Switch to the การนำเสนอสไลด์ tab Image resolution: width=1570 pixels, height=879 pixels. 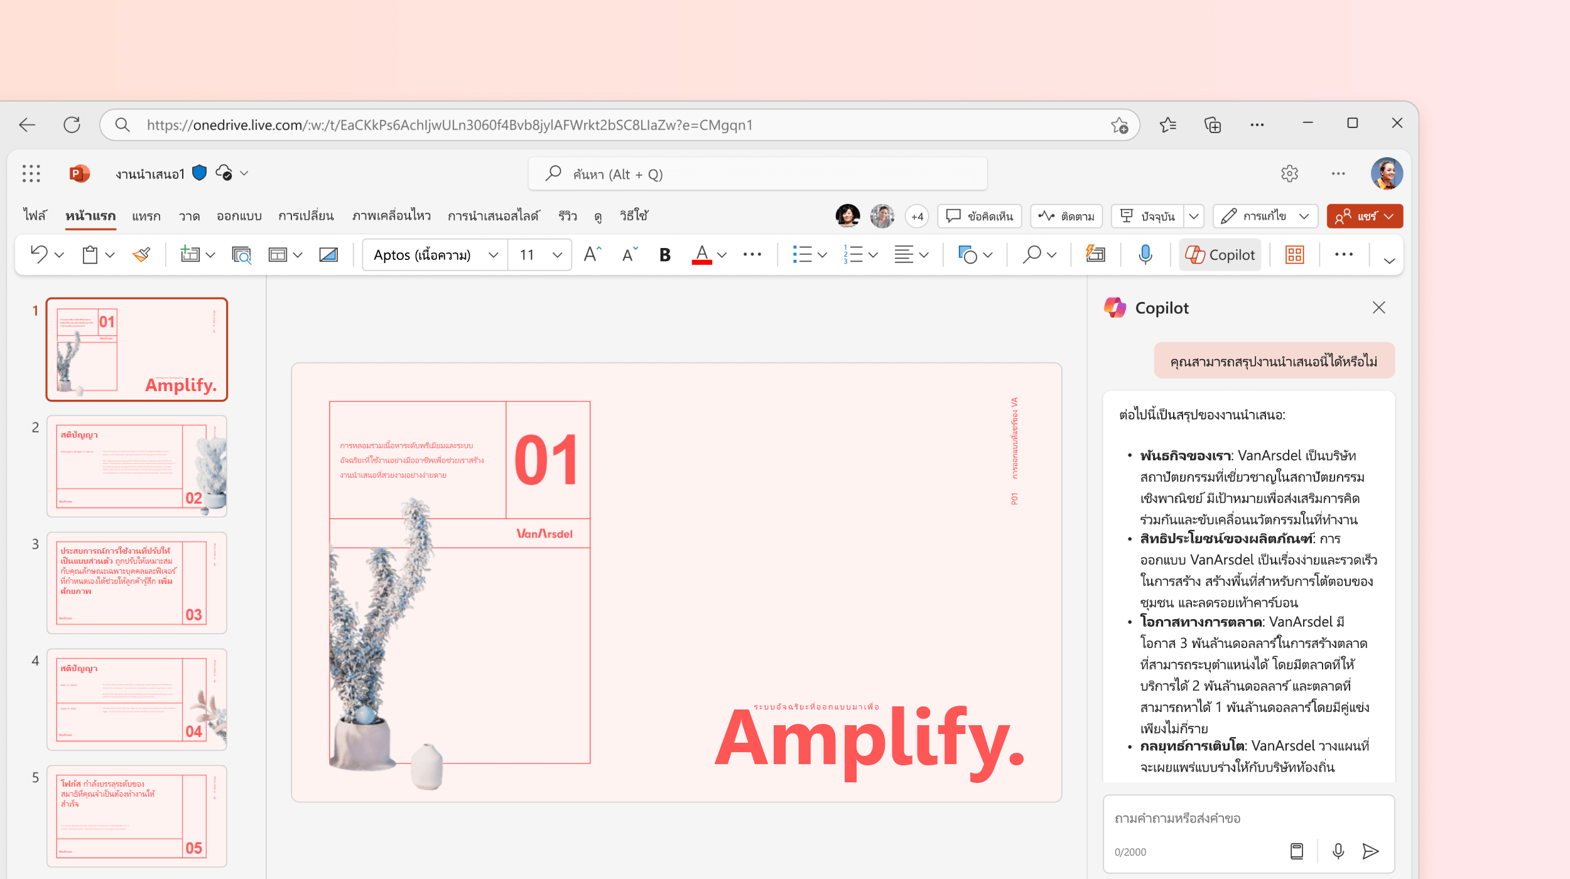(x=494, y=215)
